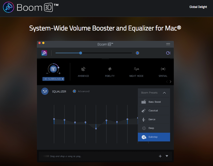Open the output device selector icon
This screenshot has width=213, height=166.
click(168, 53)
